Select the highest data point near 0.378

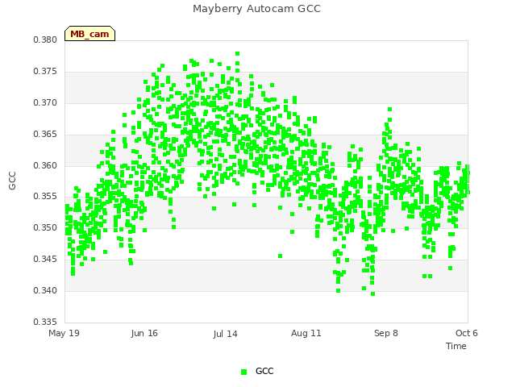(x=237, y=54)
